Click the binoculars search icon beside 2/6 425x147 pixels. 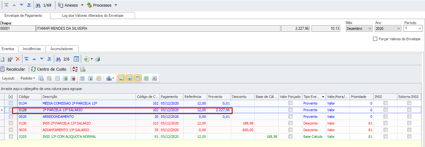(58, 59)
